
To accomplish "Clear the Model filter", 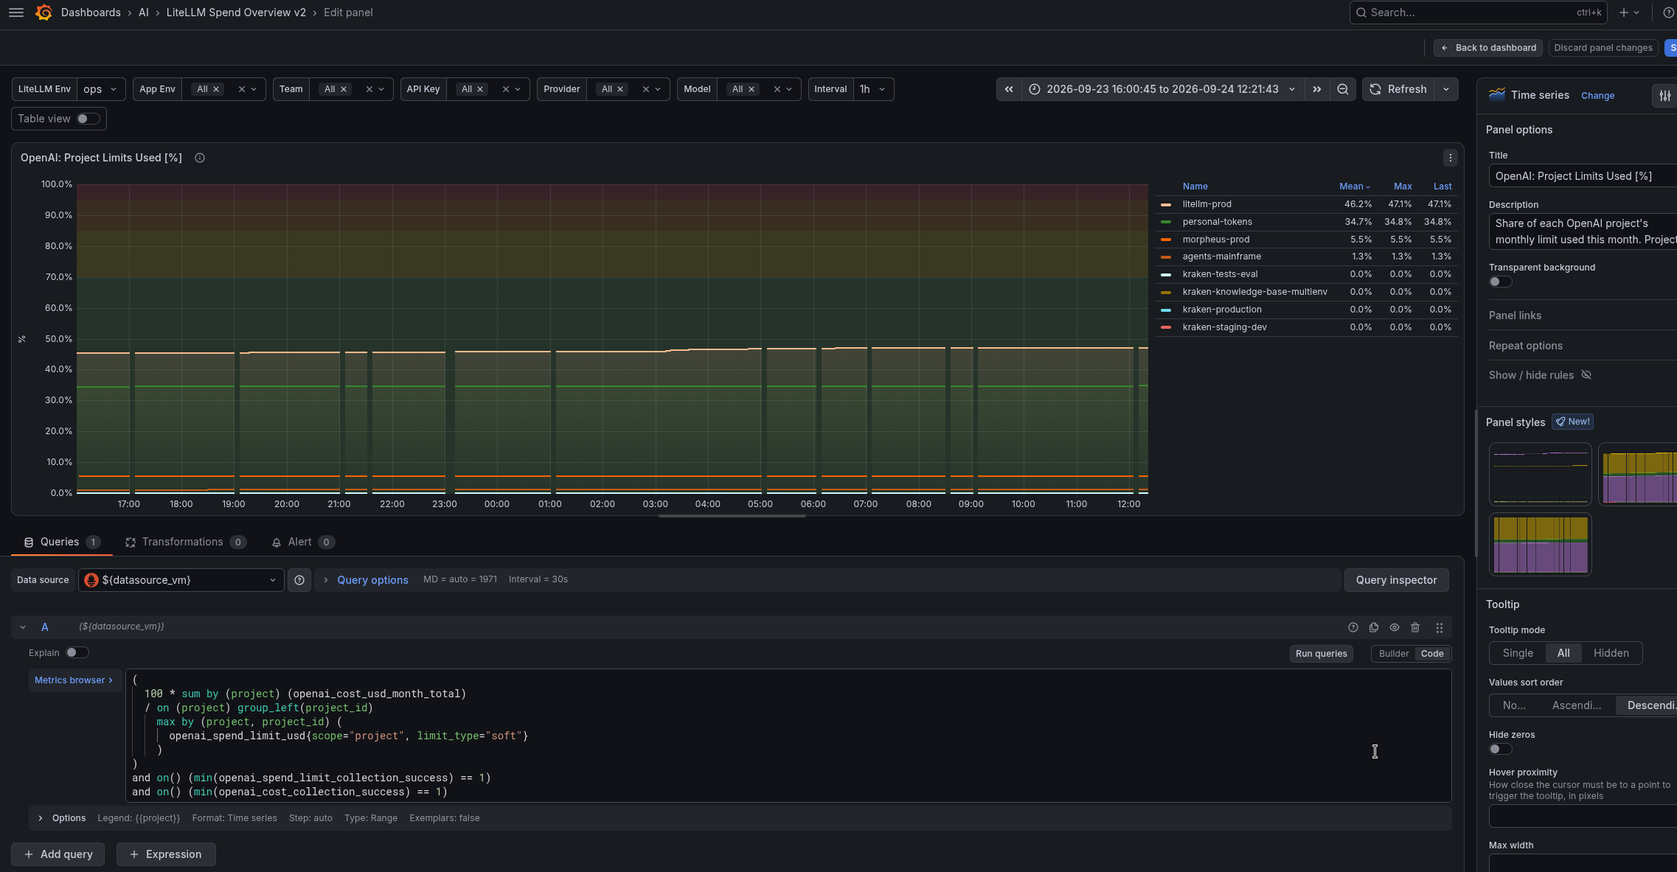I will 777,89.
